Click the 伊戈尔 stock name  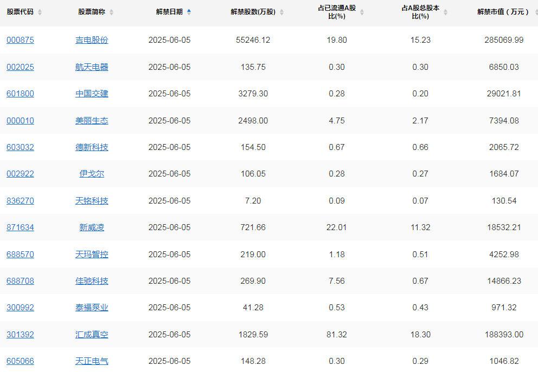click(x=92, y=174)
